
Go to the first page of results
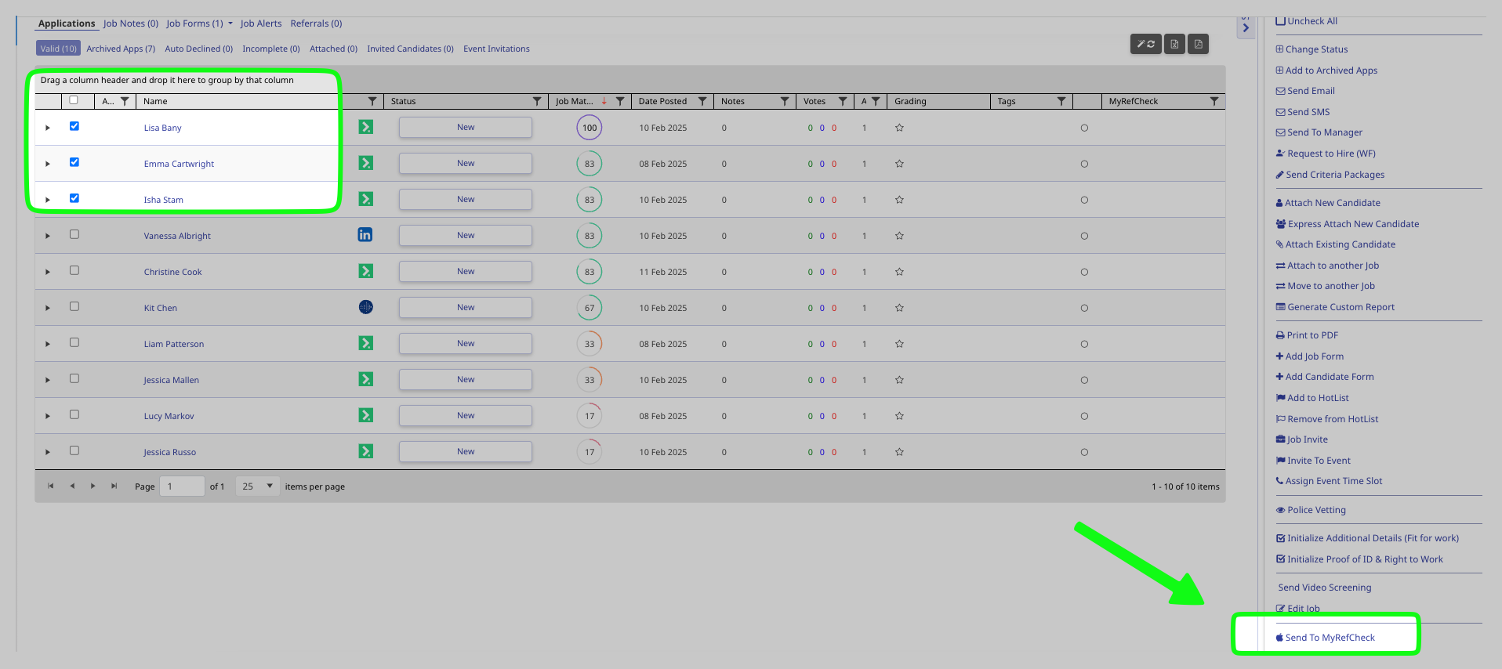pos(50,486)
